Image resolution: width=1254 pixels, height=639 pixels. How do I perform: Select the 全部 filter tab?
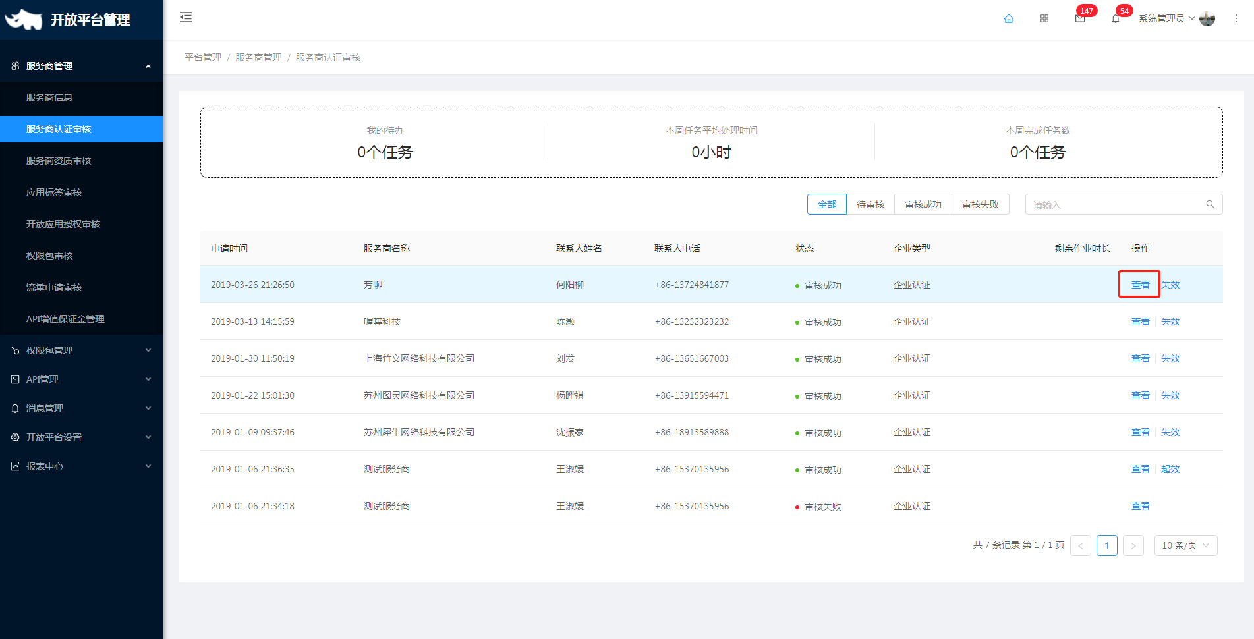pyautogui.click(x=827, y=204)
